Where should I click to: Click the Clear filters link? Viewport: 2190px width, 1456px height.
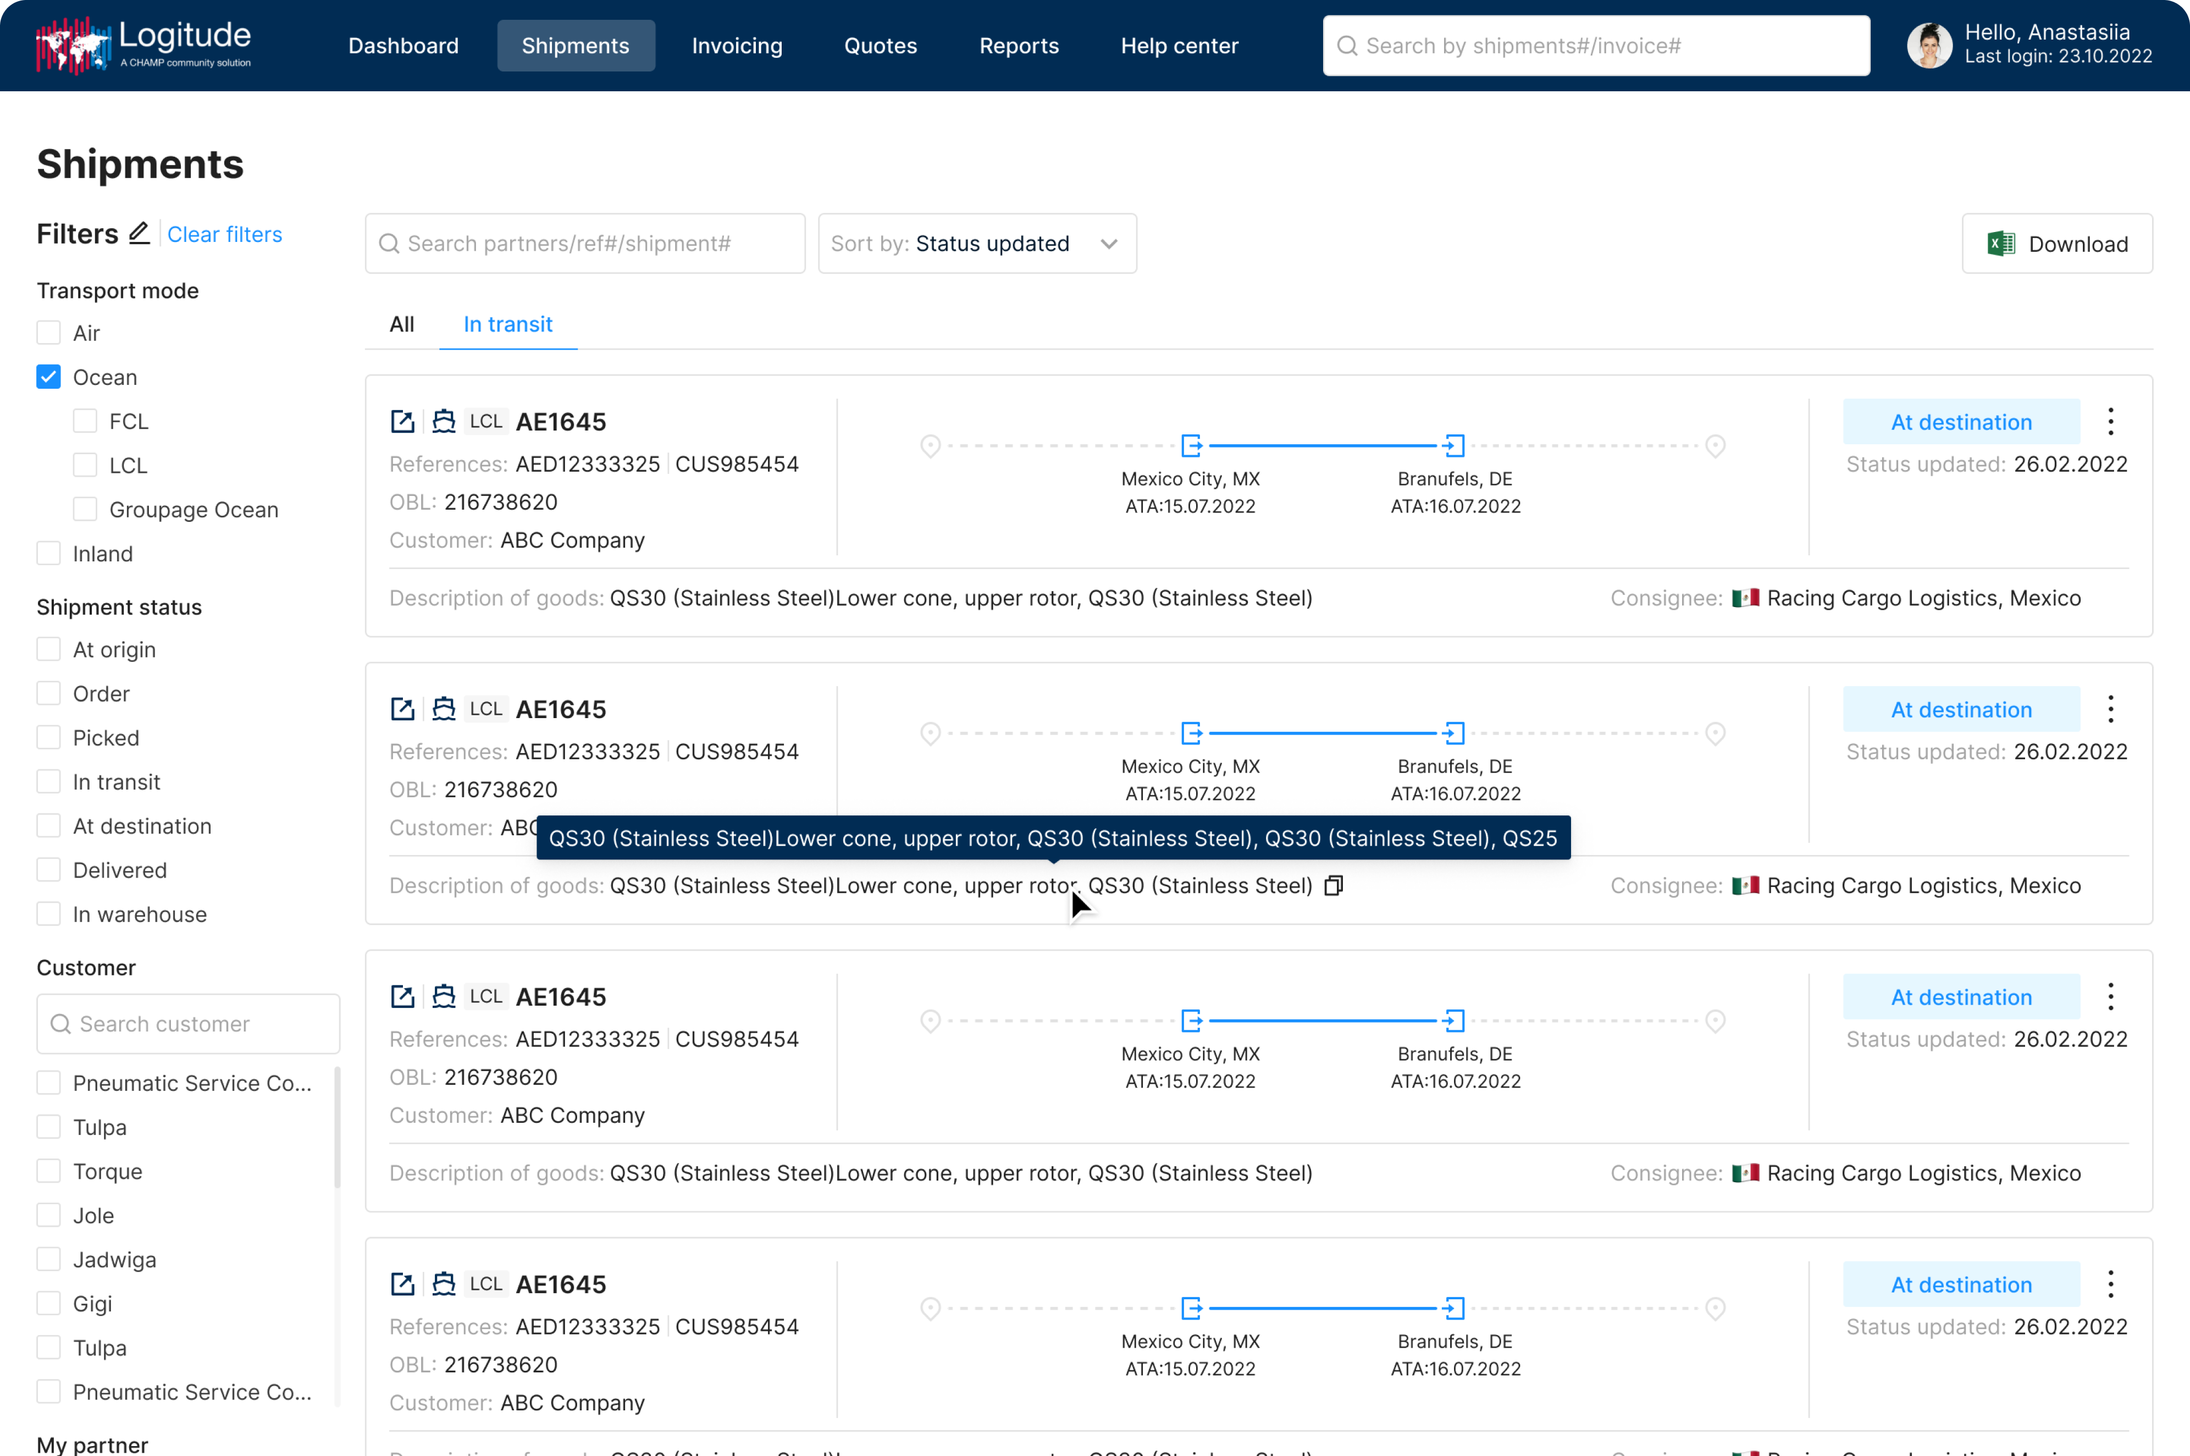(225, 234)
